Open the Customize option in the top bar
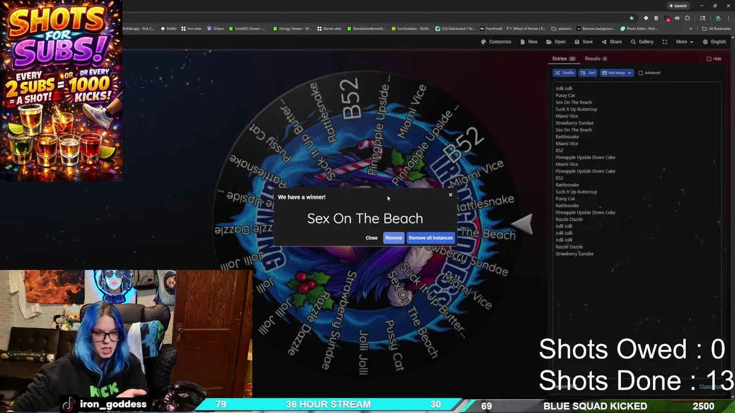This screenshot has width=735, height=413. tap(496, 42)
